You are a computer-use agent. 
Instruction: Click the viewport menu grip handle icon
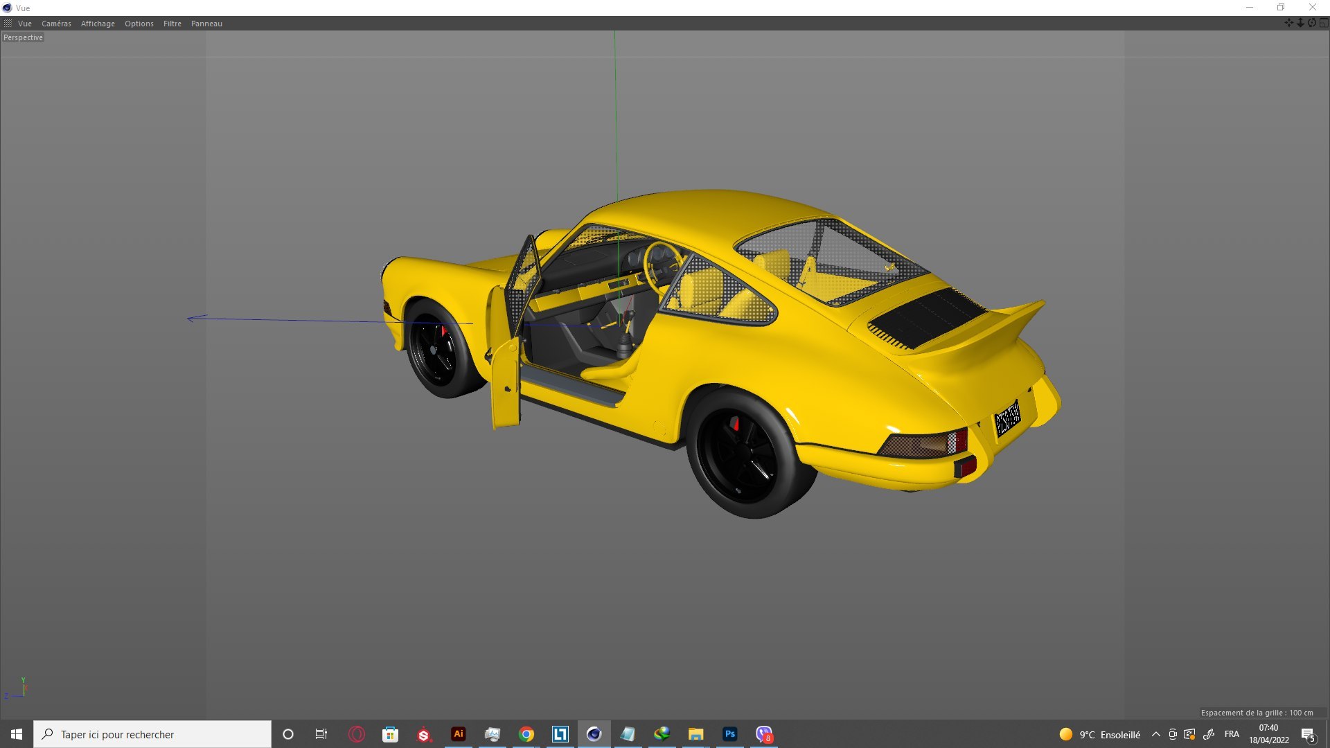point(8,24)
